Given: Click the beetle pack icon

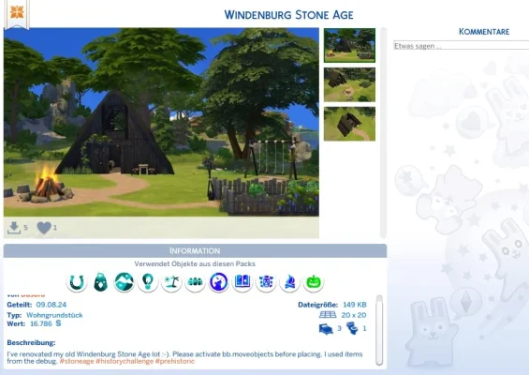Looking at the screenshot, I should click(266, 282).
